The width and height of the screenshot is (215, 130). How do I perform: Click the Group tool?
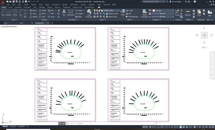point(177,12)
